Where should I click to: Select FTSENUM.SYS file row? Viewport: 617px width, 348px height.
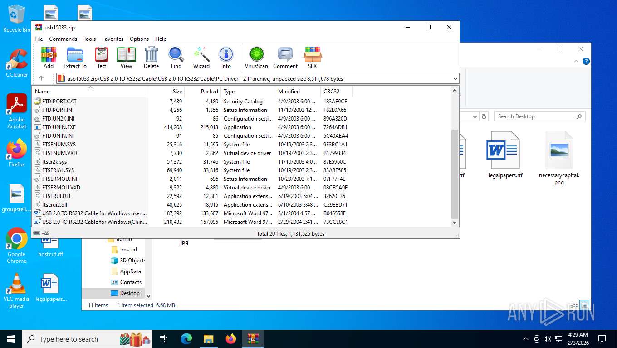click(x=192, y=145)
